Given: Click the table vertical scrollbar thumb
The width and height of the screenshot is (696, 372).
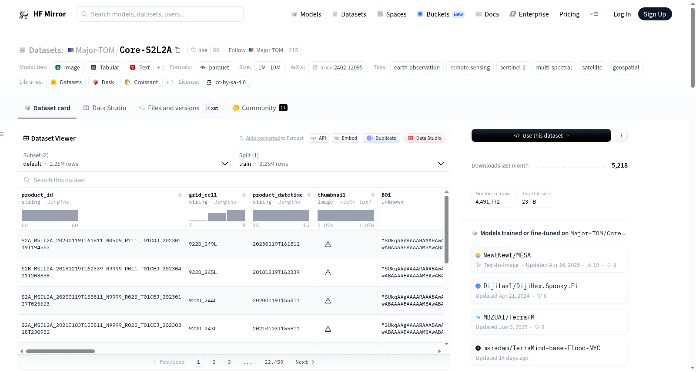Looking at the screenshot, I should 446,229.
